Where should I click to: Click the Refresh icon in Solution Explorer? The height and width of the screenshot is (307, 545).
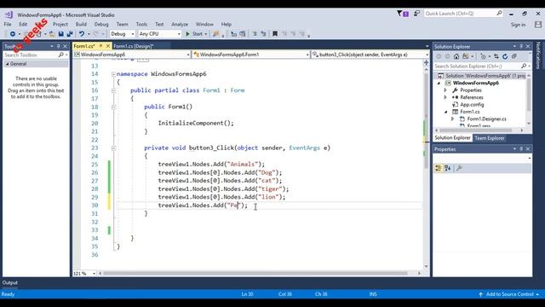pyautogui.click(x=505, y=56)
